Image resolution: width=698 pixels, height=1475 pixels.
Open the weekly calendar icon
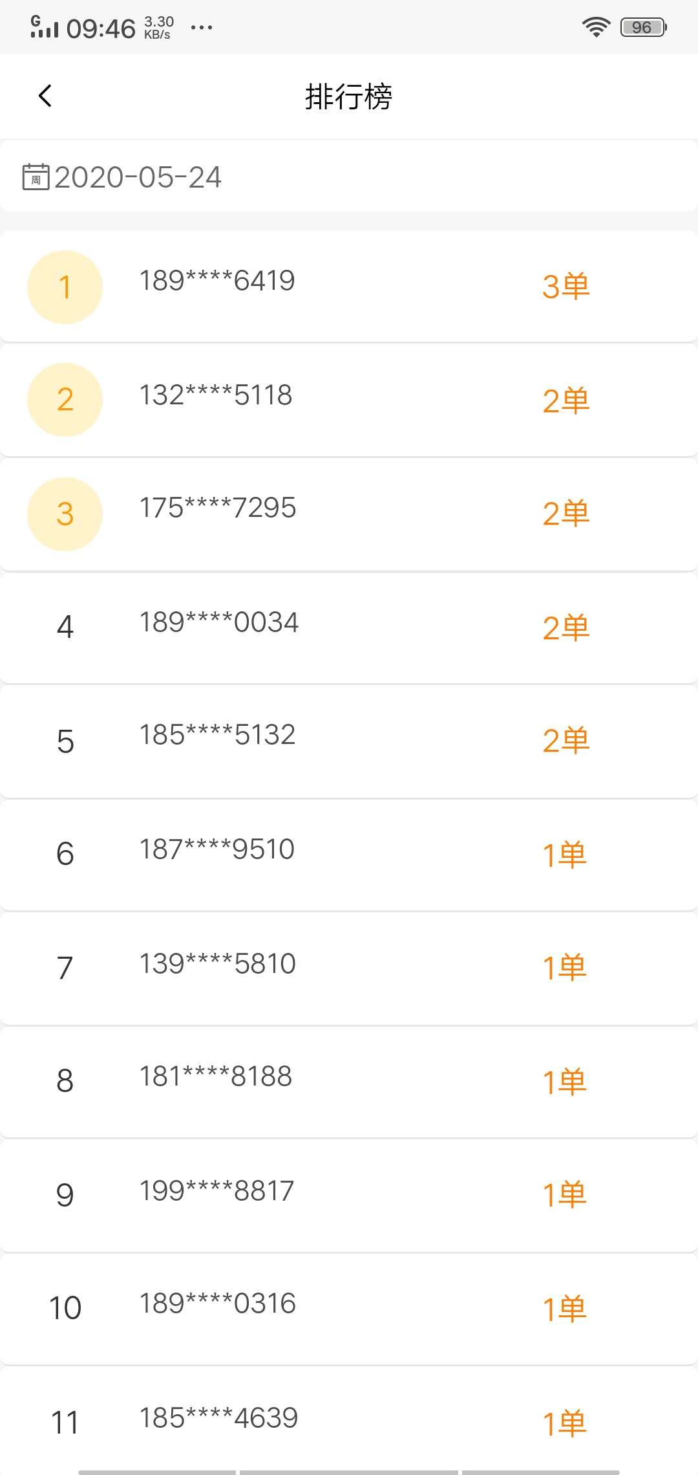36,177
